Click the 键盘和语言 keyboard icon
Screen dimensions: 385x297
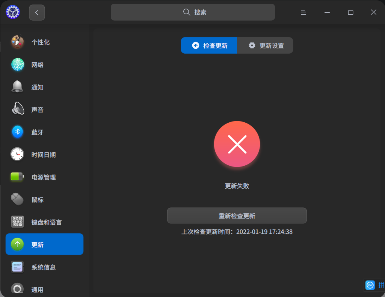[x=17, y=222]
